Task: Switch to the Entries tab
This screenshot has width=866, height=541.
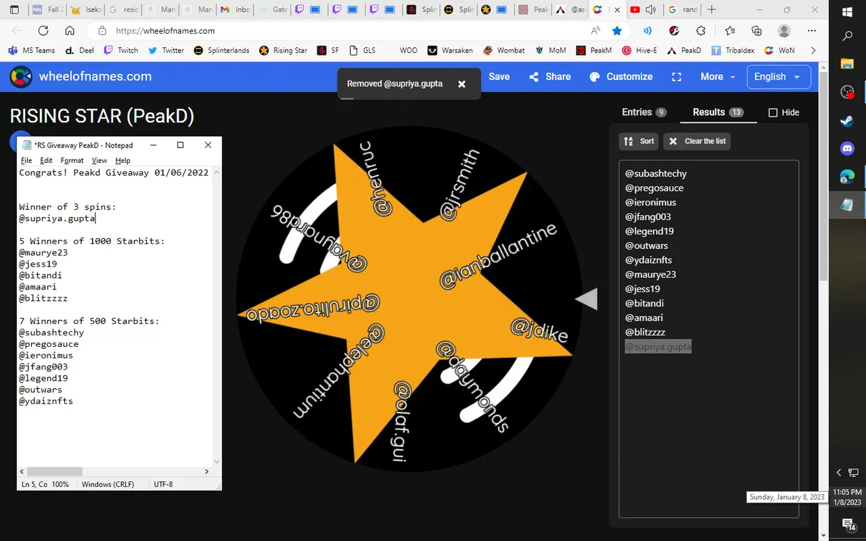Action: pos(644,112)
